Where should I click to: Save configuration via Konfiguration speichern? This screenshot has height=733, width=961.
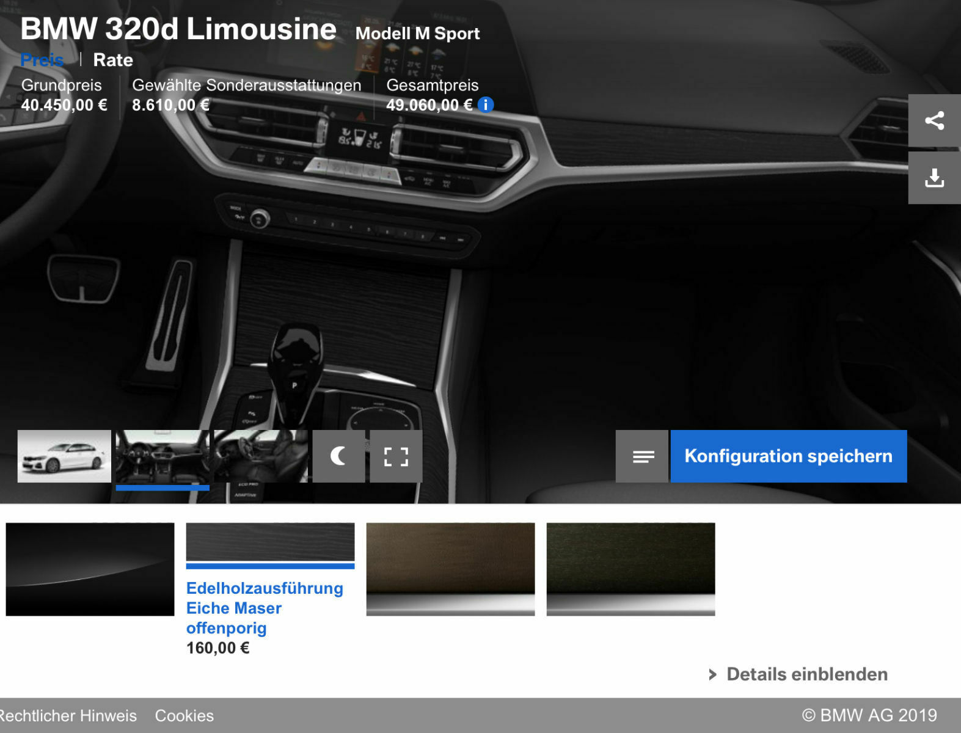(788, 456)
